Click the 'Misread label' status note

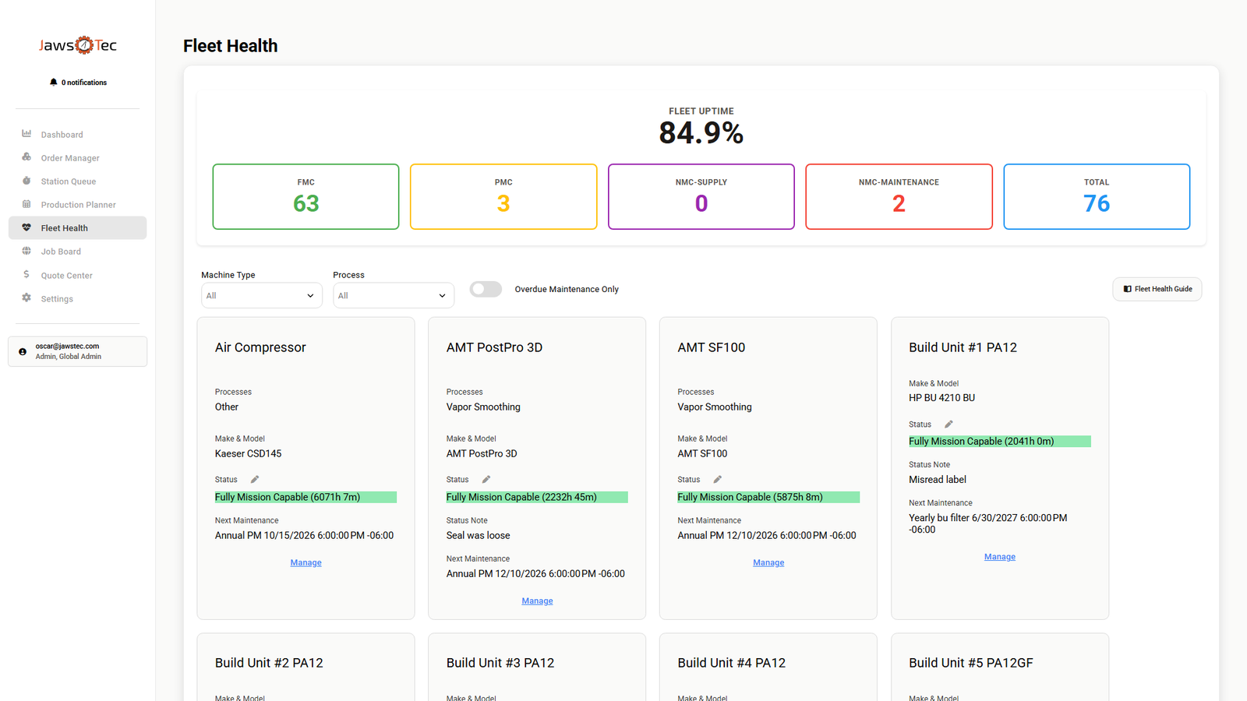938,480
